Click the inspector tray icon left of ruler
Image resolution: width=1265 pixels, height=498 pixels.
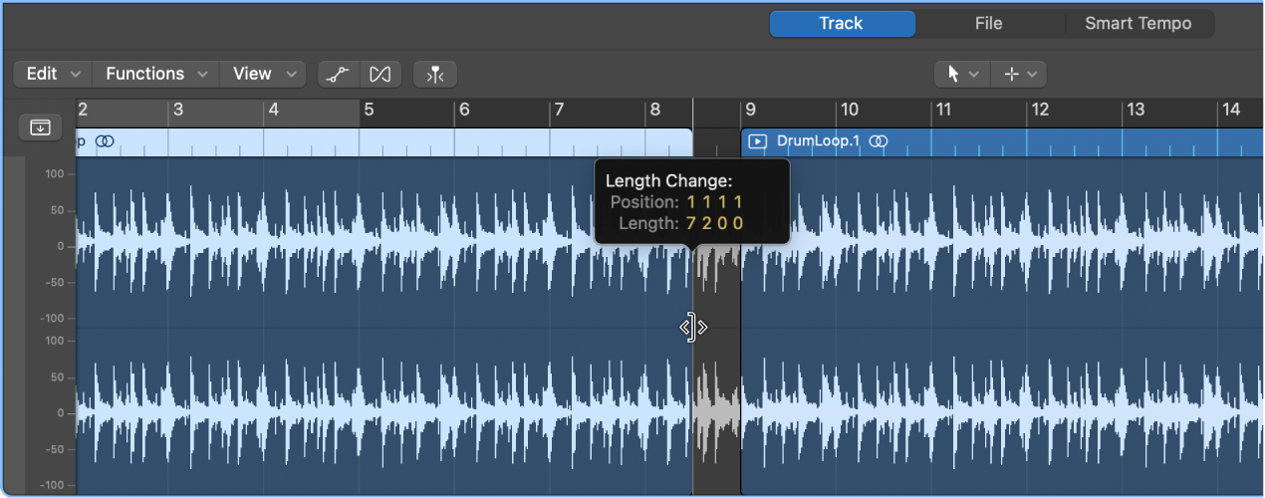click(40, 127)
